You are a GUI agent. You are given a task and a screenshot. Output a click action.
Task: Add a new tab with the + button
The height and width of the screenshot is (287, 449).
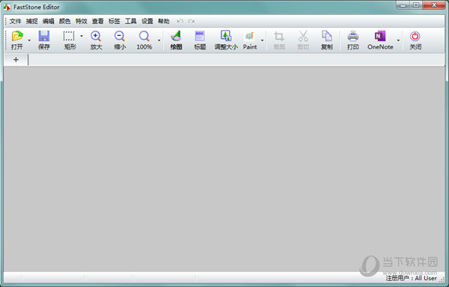16,60
